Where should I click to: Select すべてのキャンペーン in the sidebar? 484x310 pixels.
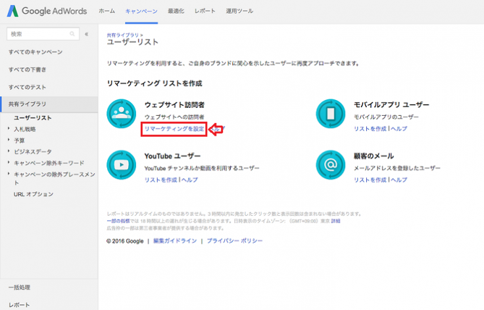[x=36, y=52]
